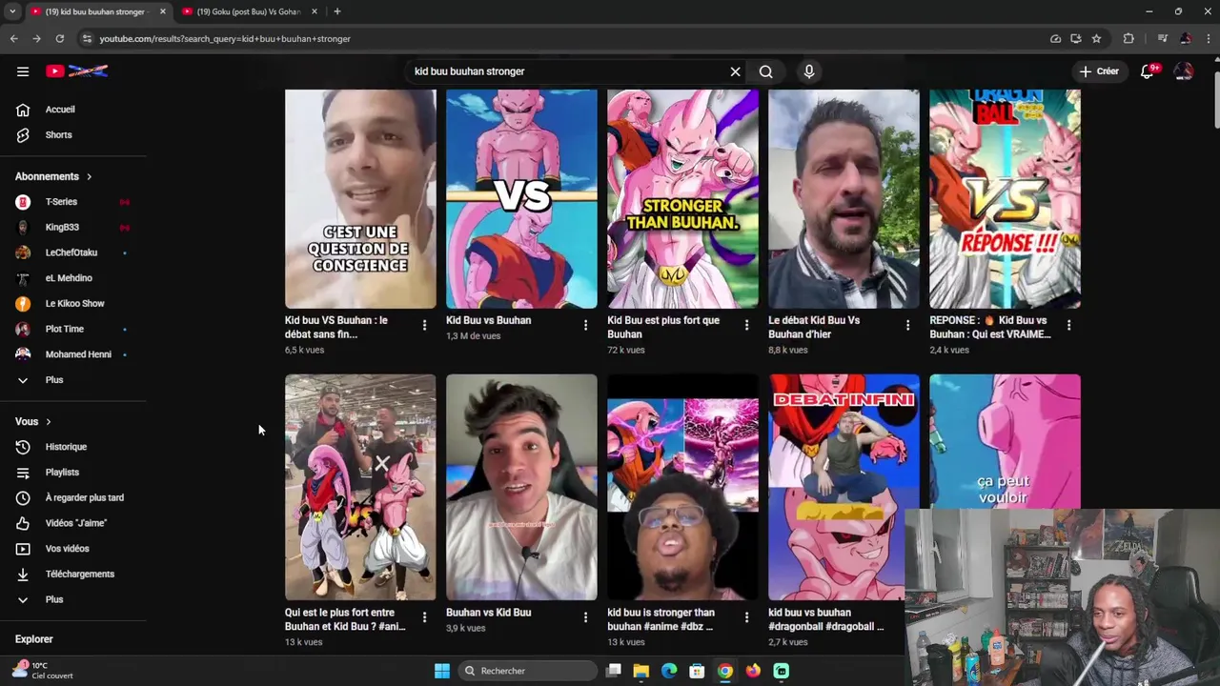
Task: Click the magnifying glass search button
Action: pos(765,71)
